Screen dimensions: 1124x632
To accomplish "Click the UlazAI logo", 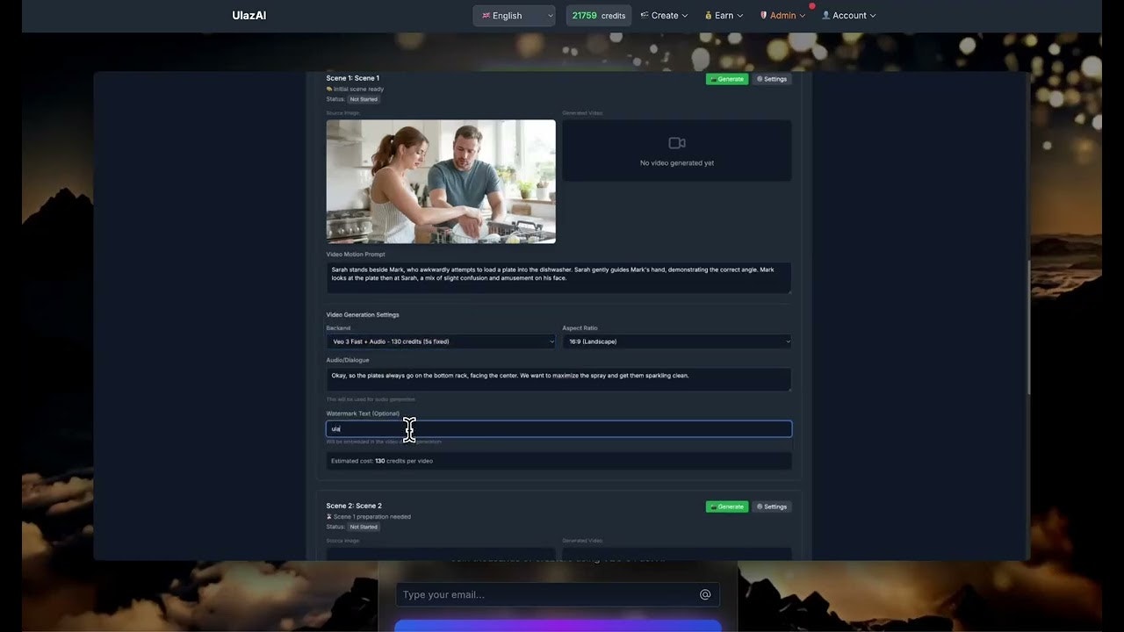I will (249, 15).
